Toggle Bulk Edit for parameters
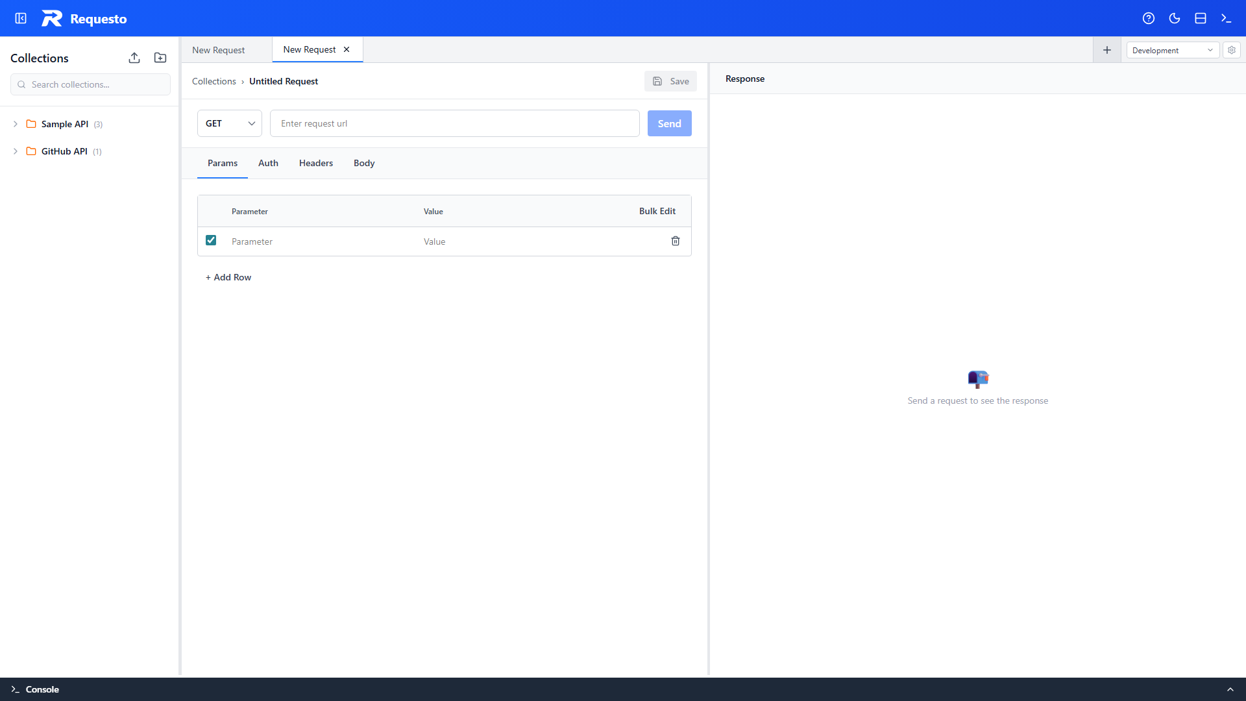The width and height of the screenshot is (1246, 701). pos(657,211)
